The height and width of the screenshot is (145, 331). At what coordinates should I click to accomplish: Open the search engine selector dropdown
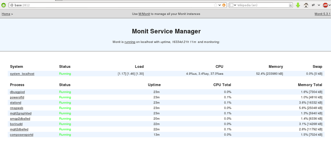point(233,5)
